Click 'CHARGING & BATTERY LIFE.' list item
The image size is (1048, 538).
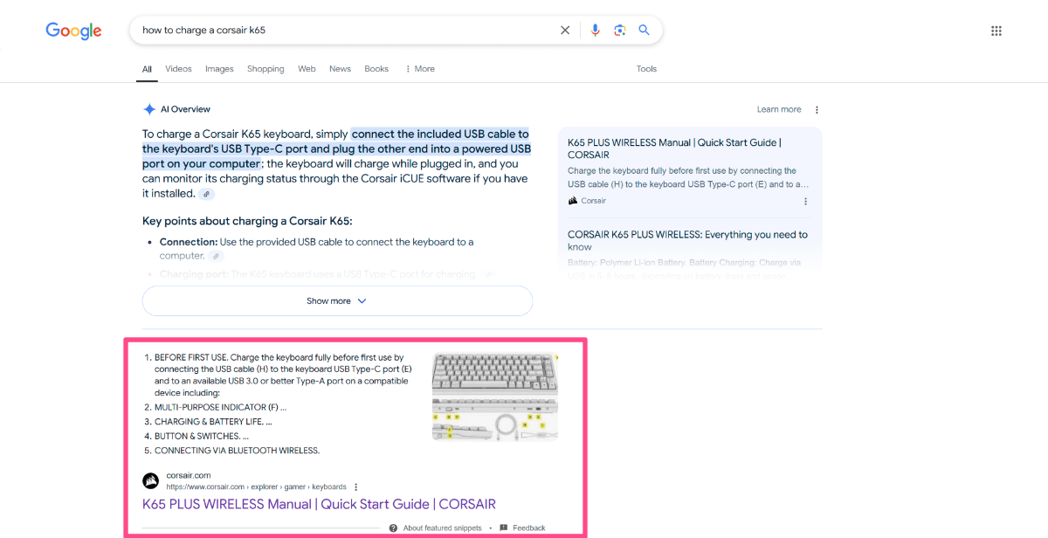pos(213,422)
